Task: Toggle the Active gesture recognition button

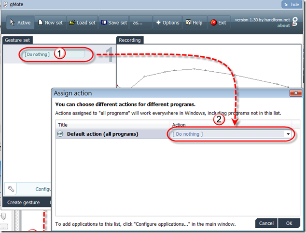Action: click(x=20, y=23)
